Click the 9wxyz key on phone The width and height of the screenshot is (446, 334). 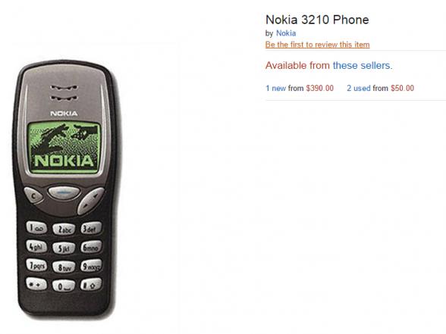tap(91, 266)
